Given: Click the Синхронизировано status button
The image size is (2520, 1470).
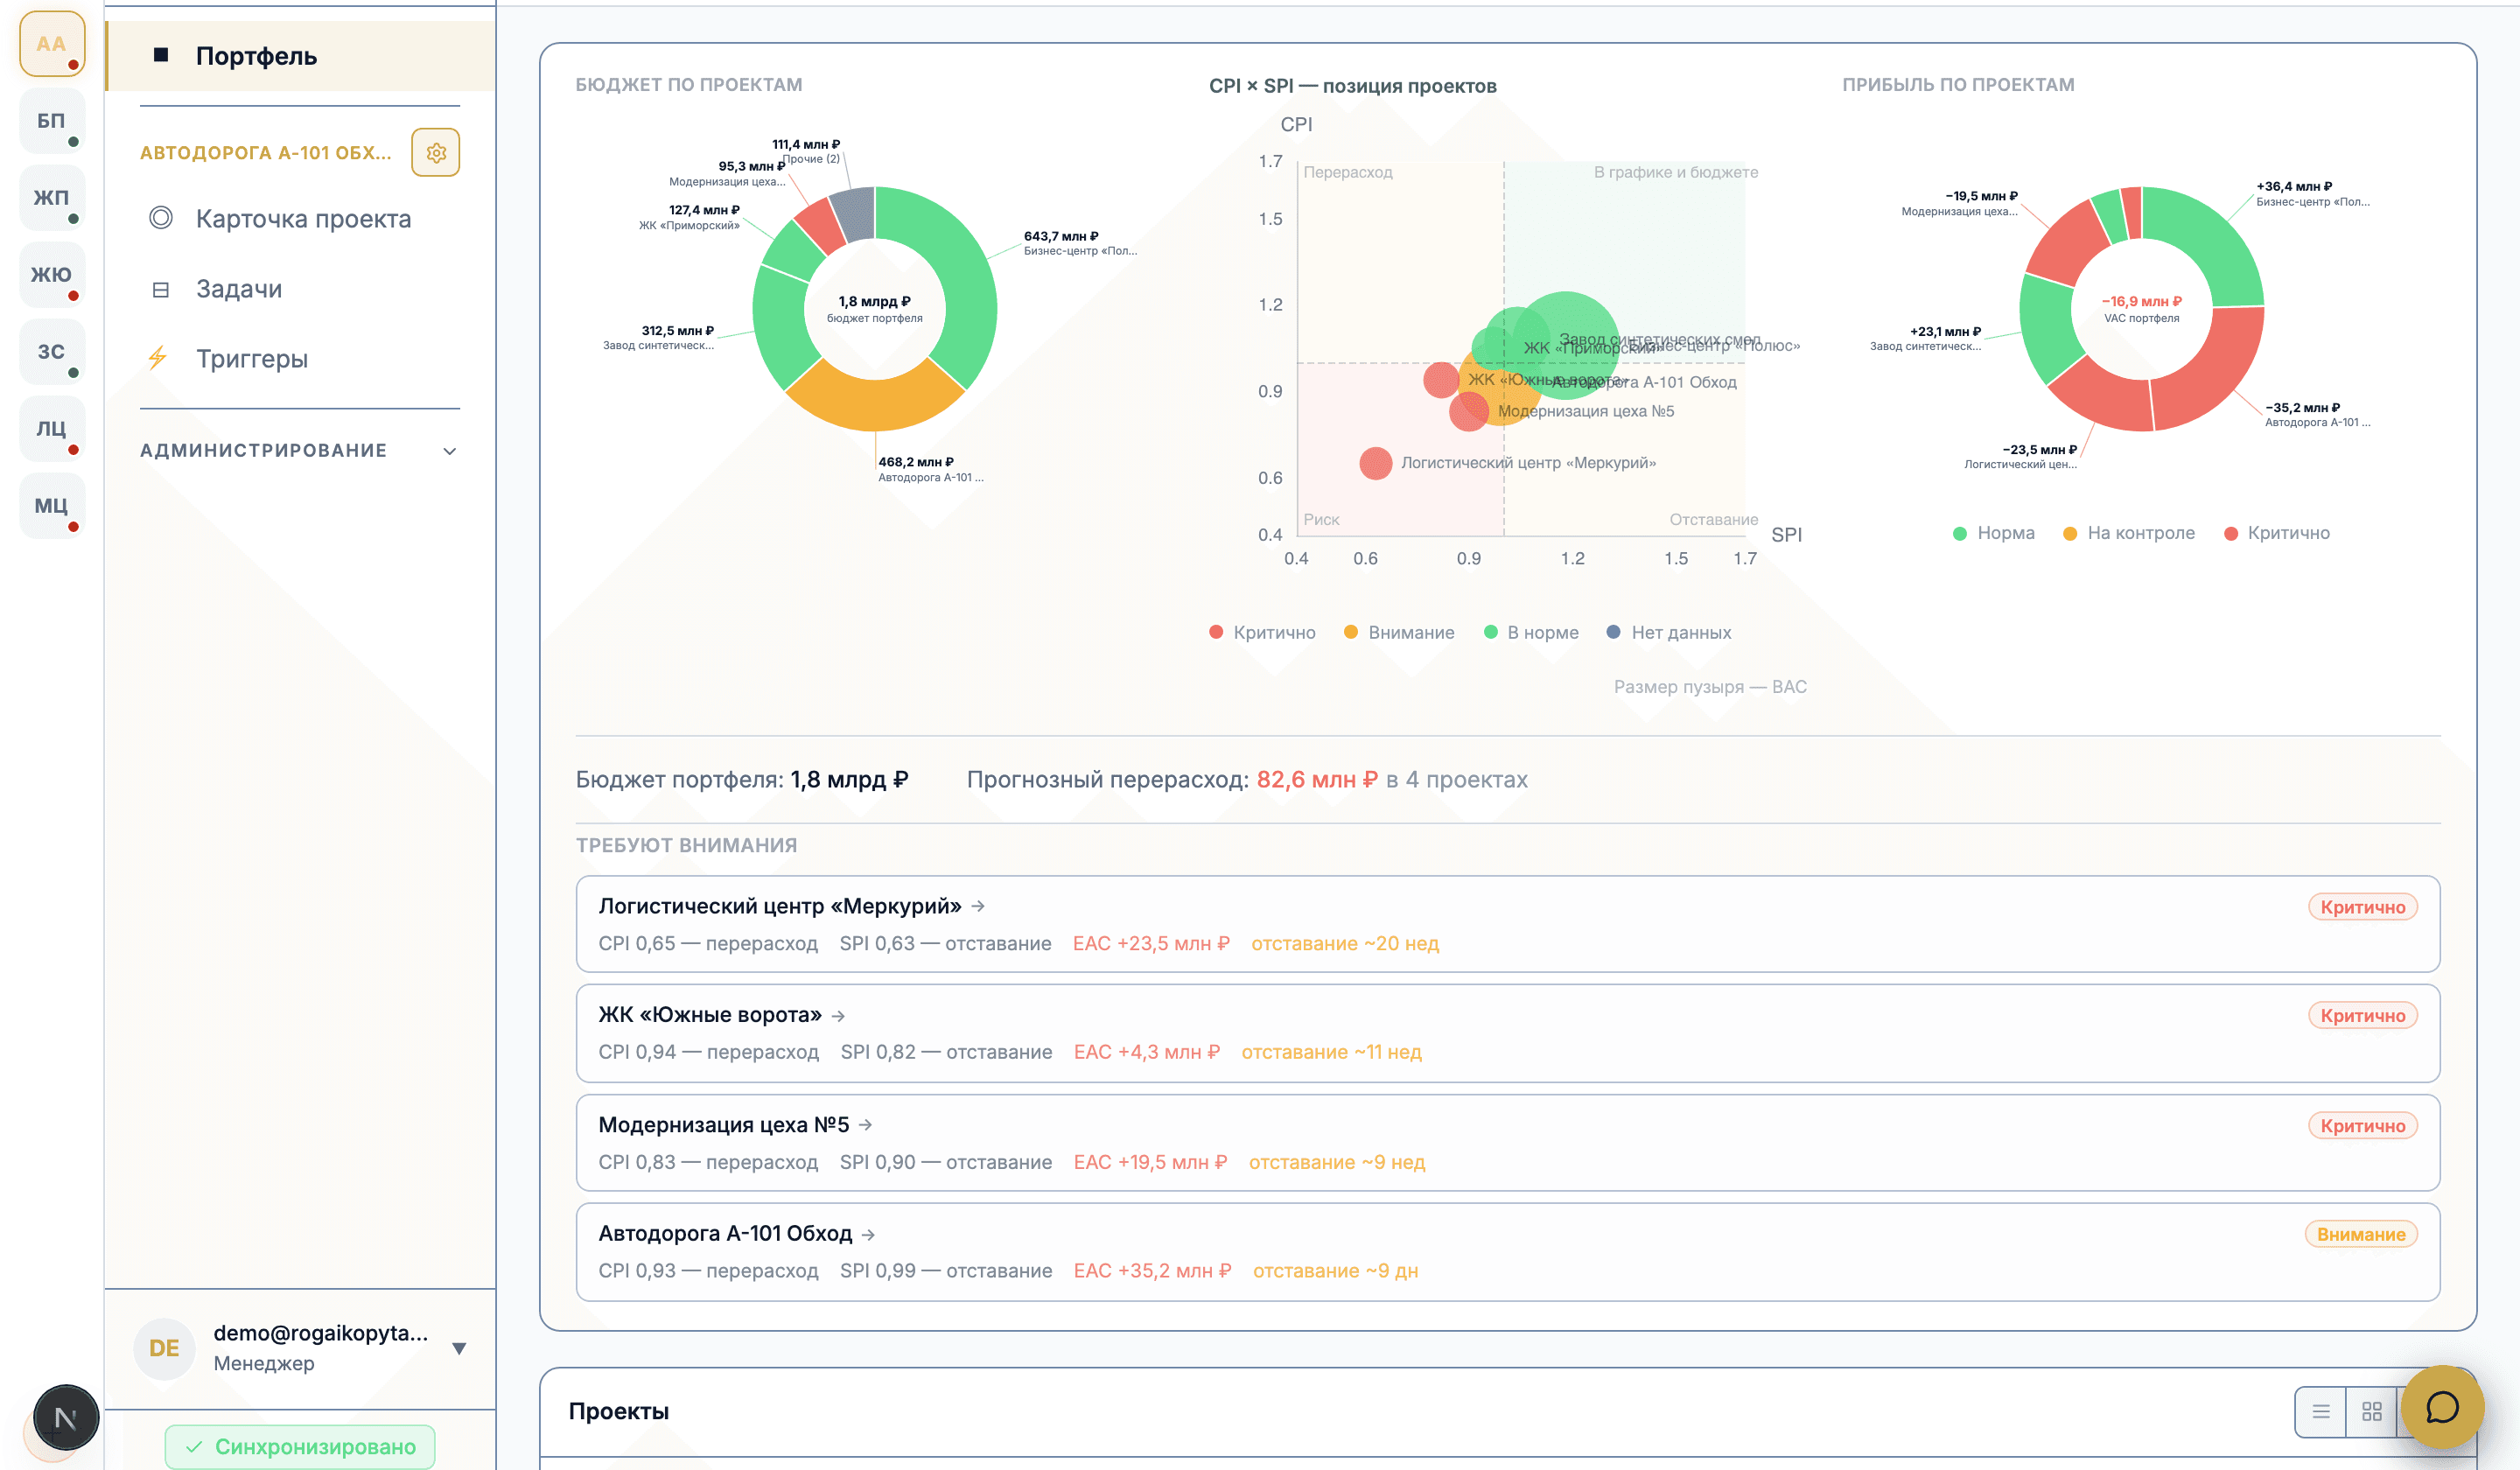Looking at the screenshot, I should [300, 1447].
